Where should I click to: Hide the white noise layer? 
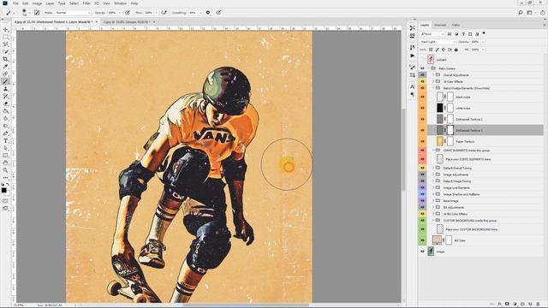click(x=422, y=108)
